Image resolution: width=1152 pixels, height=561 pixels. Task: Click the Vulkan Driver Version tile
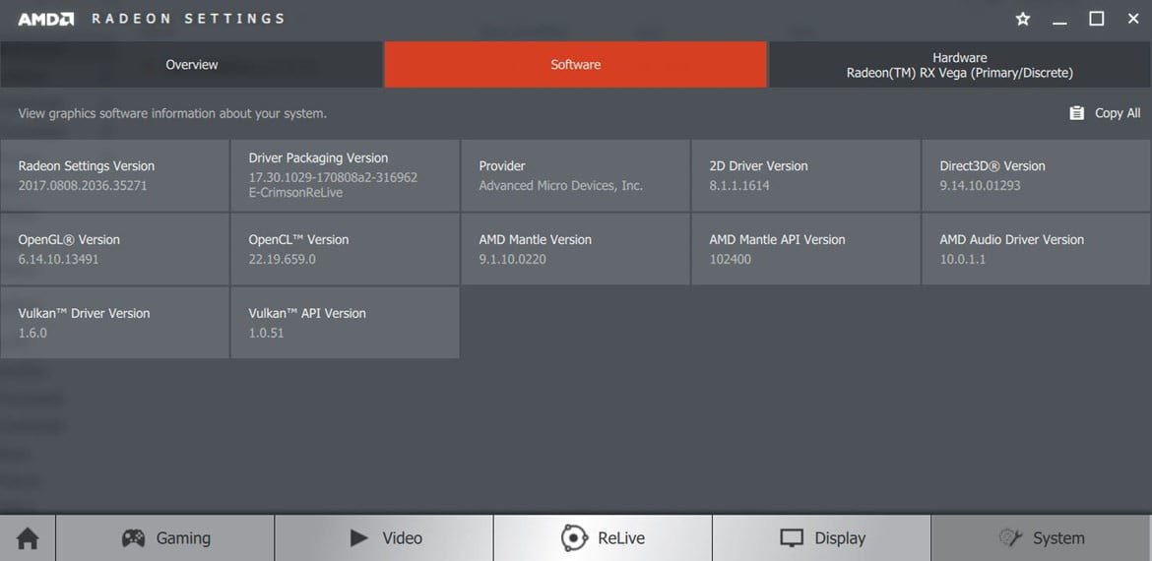pos(114,323)
